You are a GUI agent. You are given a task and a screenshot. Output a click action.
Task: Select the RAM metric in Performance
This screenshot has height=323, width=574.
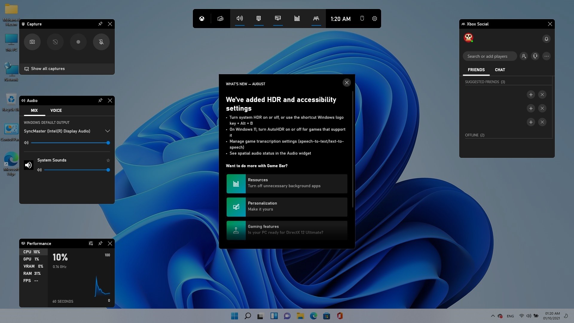tap(33, 273)
